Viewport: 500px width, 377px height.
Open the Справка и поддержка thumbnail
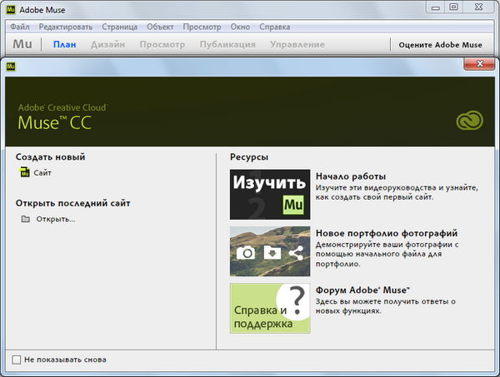(270, 308)
